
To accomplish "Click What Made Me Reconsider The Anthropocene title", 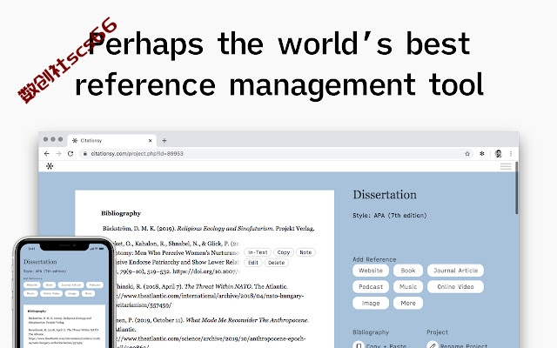I will 247,320.
